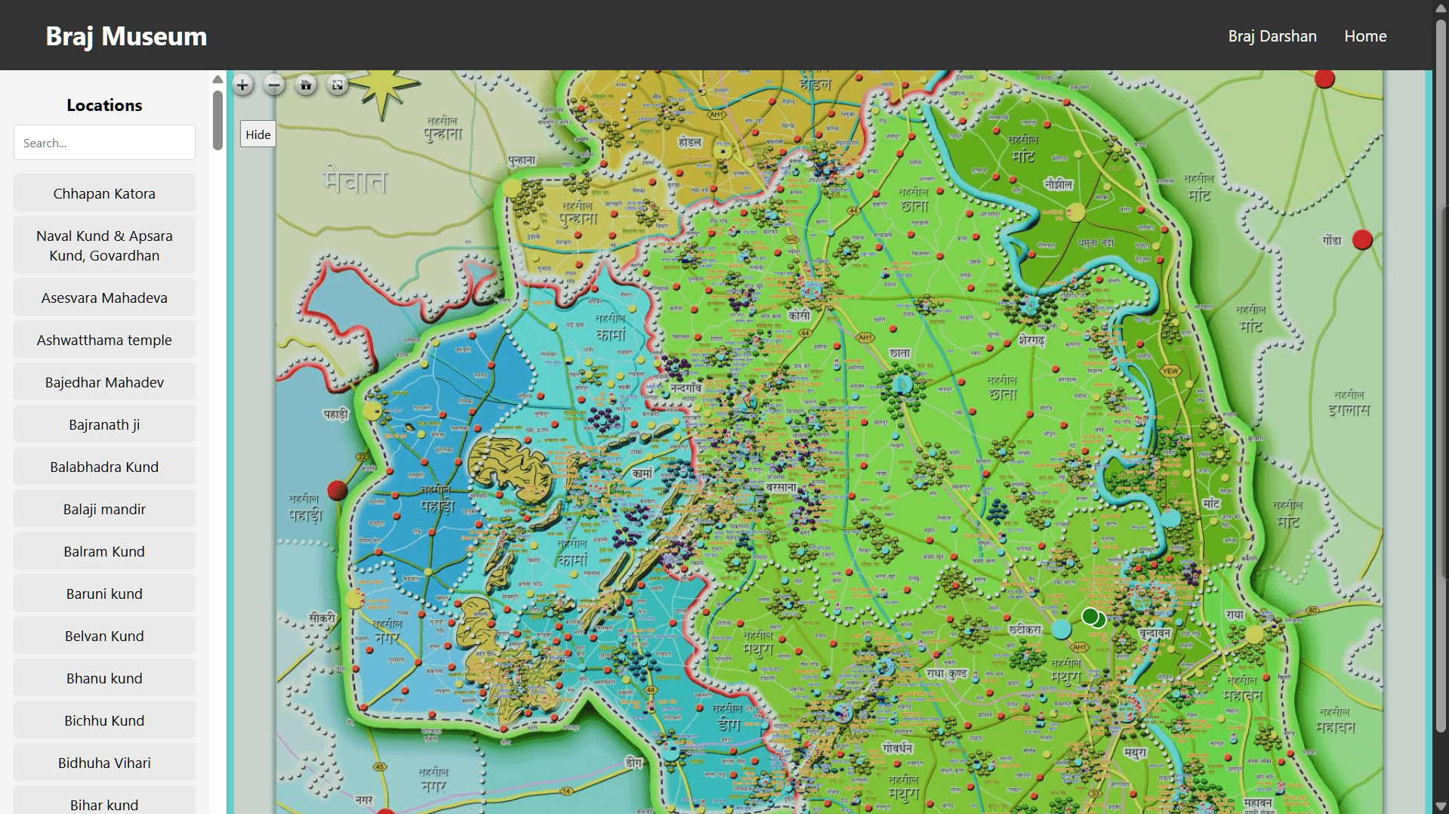The width and height of the screenshot is (1449, 814).
Task: Open the Braj Darshan nav link
Action: click(1272, 36)
